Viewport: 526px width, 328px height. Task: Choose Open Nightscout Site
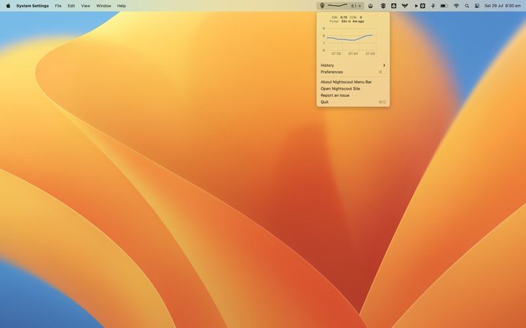coord(353,89)
